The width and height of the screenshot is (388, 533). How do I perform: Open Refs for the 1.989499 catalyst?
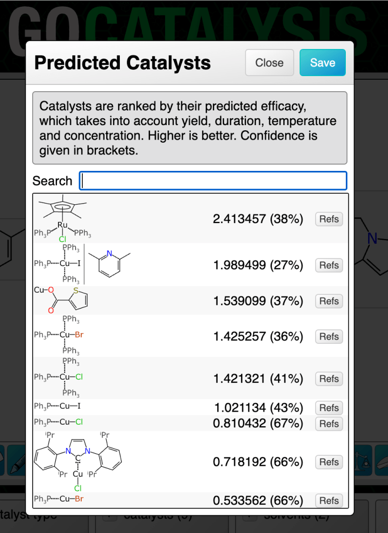(329, 265)
